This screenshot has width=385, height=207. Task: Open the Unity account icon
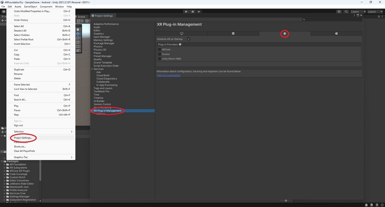click(x=4, y=12)
